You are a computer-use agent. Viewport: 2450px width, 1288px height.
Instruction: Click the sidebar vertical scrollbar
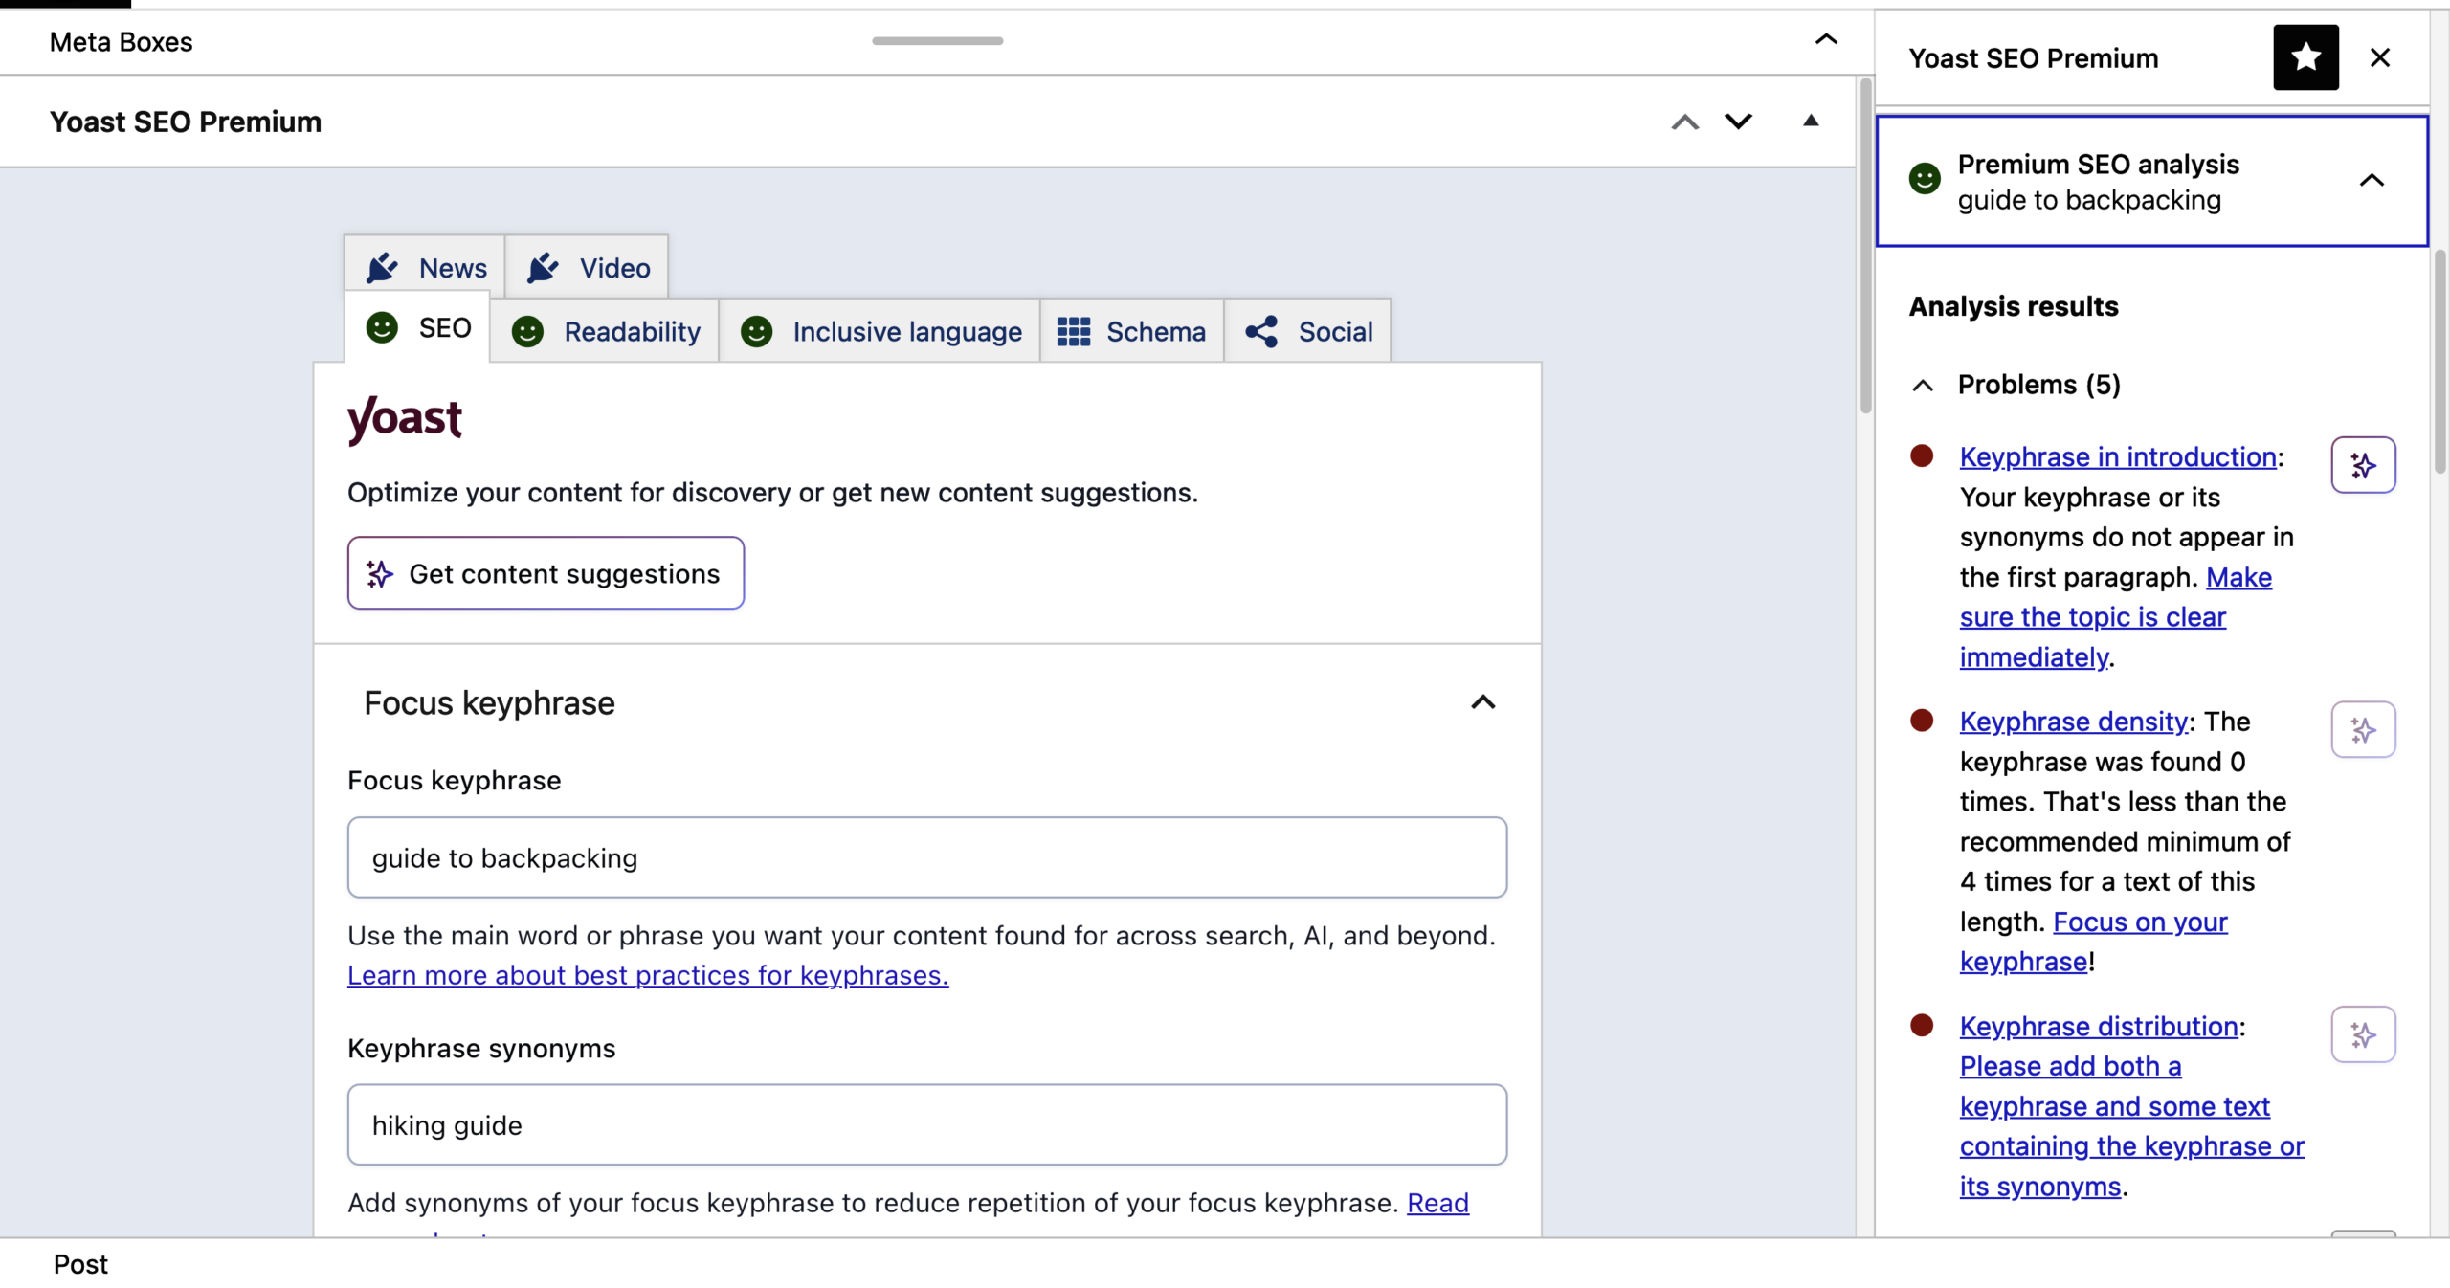[x=2440, y=362]
